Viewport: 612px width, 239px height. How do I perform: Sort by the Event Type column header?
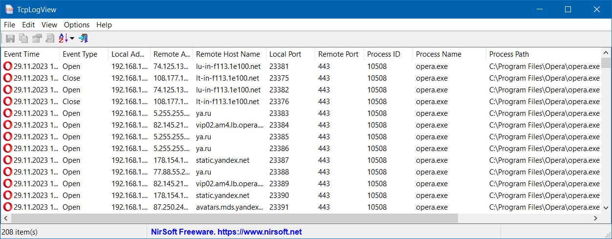[x=84, y=54]
